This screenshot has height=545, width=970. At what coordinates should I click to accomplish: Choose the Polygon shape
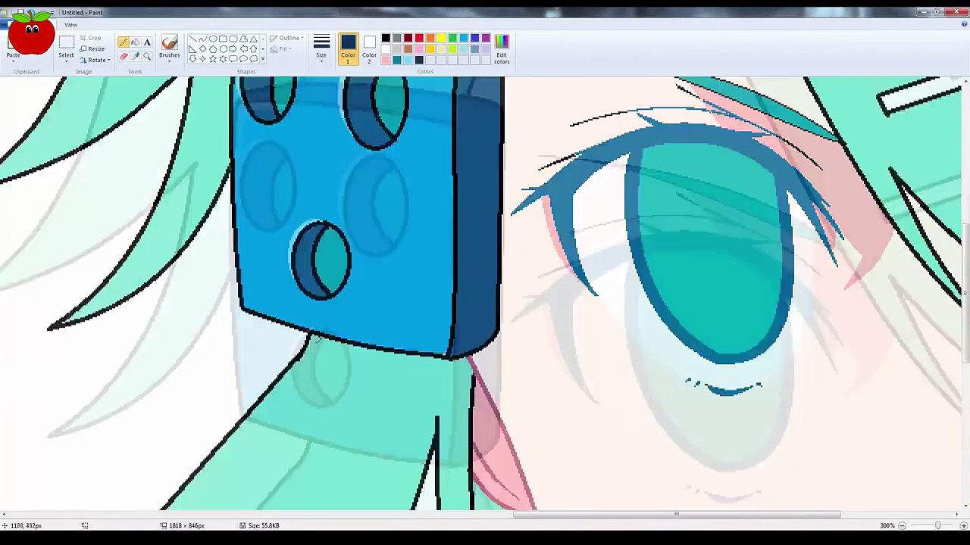(243, 39)
